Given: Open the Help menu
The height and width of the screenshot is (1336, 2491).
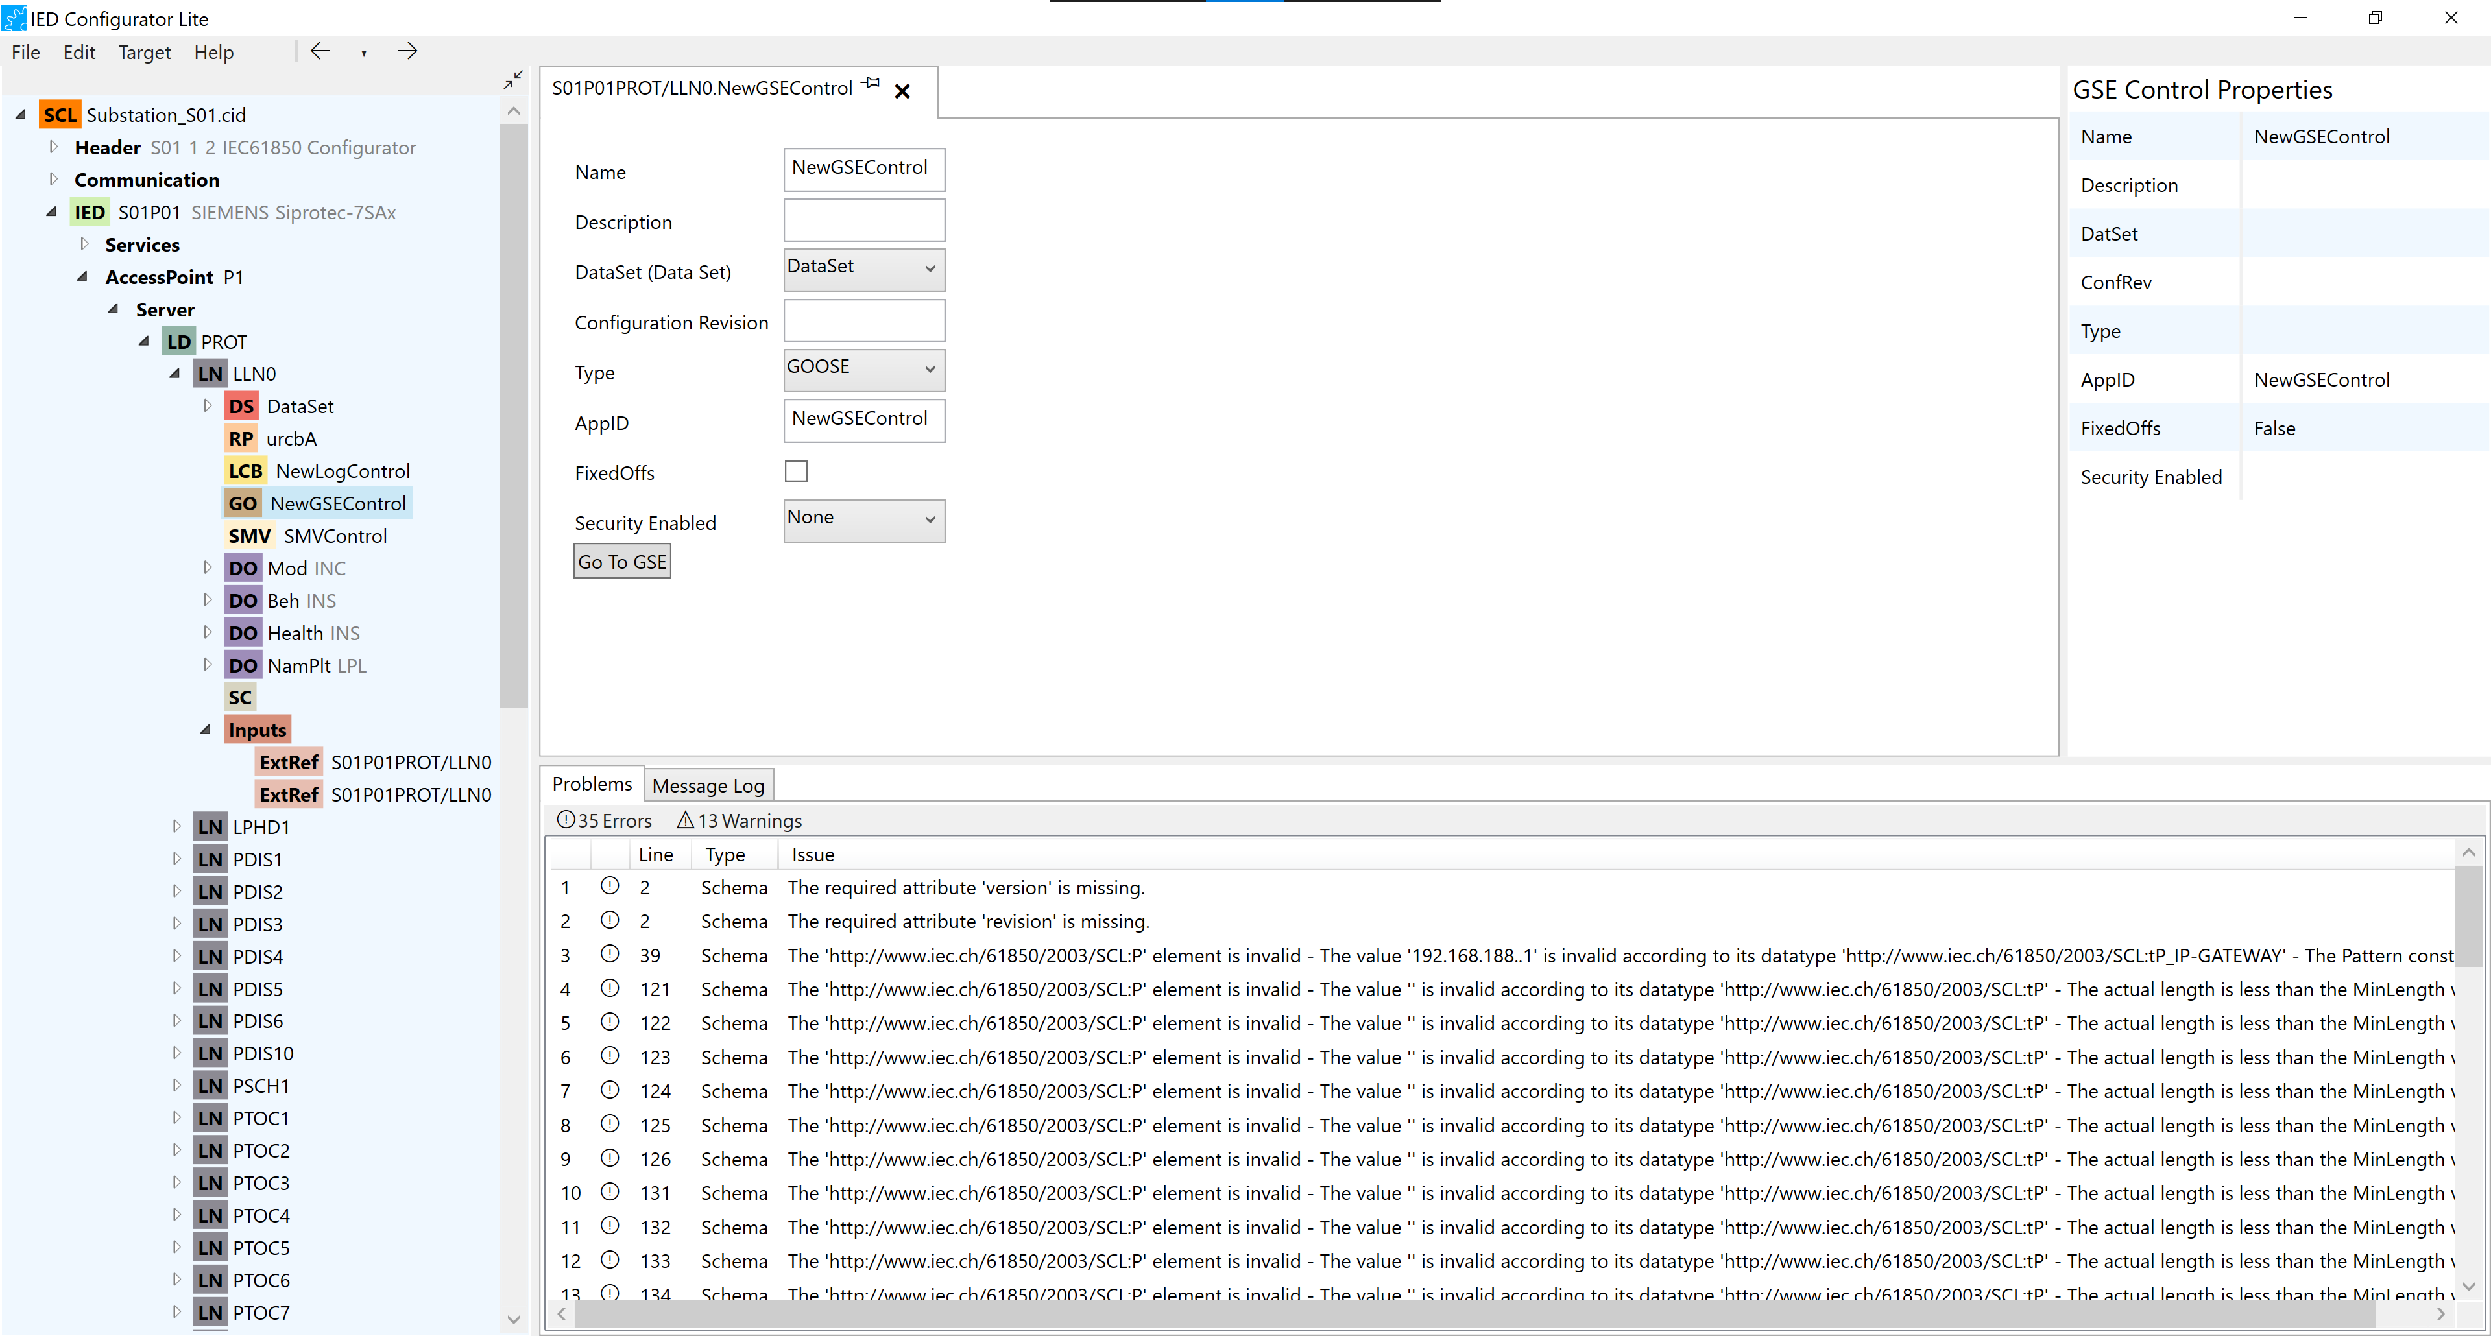Looking at the screenshot, I should tap(213, 52).
